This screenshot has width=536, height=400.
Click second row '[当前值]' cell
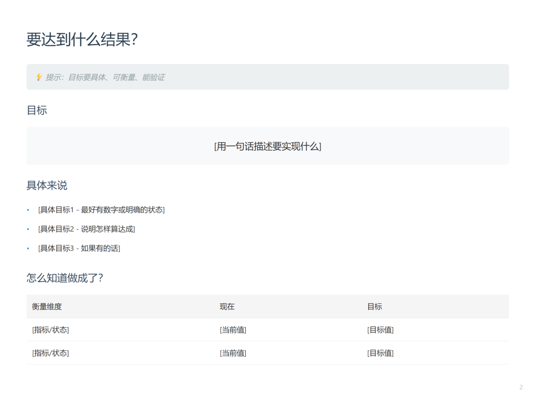(x=233, y=353)
